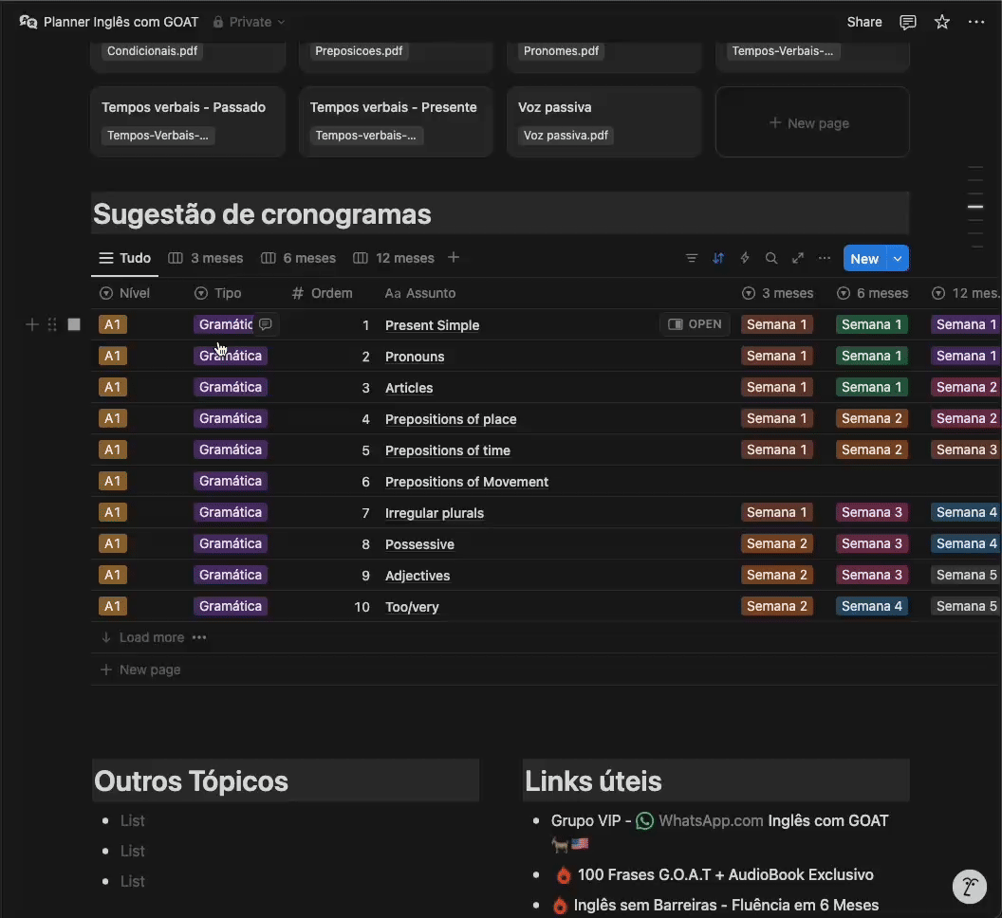The image size is (1002, 918).
Task: Click the lightning automations icon
Action: pos(745,258)
